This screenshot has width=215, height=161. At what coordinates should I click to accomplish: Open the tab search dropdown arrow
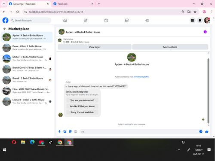click(x=4, y=4)
